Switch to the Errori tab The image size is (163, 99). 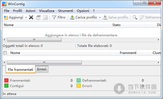point(42,69)
